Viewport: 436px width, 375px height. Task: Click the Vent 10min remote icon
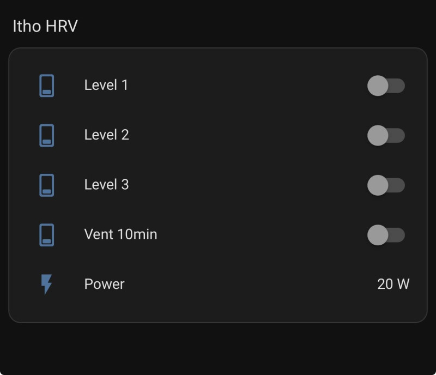pyautogui.click(x=47, y=235)
